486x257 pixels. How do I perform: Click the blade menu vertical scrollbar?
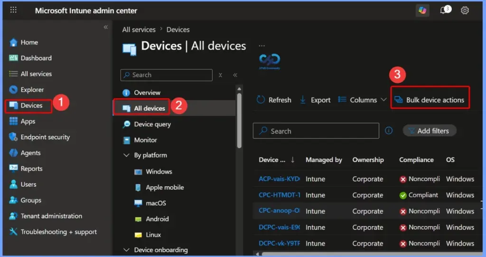tap(239, 121)
